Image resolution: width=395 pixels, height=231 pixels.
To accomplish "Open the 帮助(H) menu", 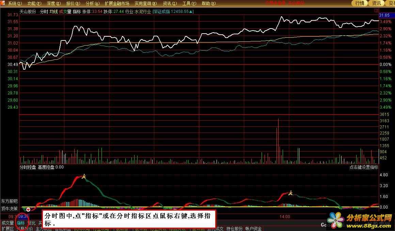I will tap(209, 3).
